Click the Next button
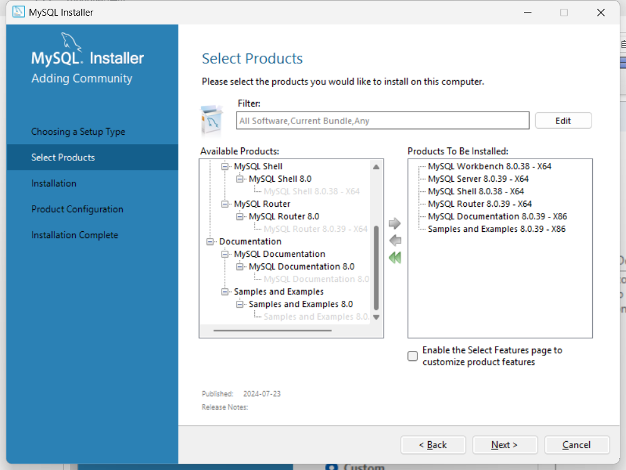Viewport: 626px width, 470px height. [x=505, y=445]
